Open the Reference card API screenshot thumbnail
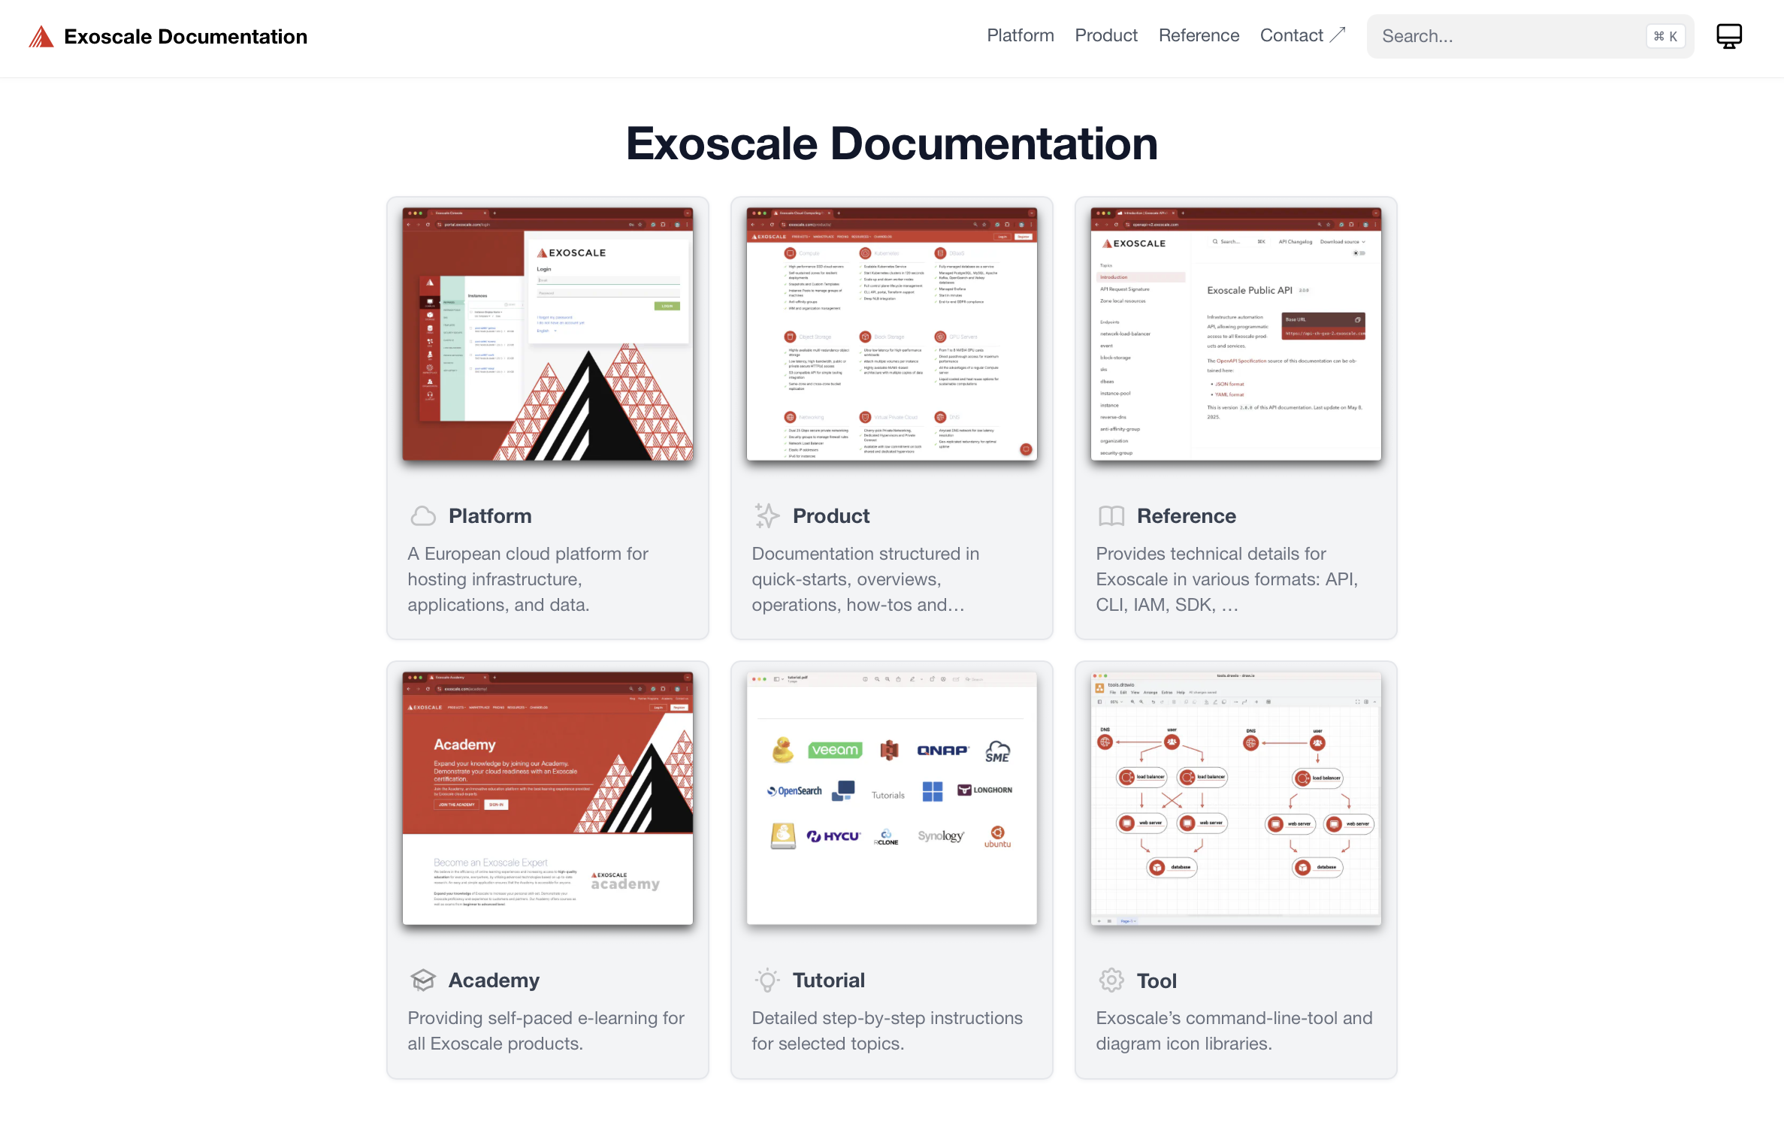 1235,334
